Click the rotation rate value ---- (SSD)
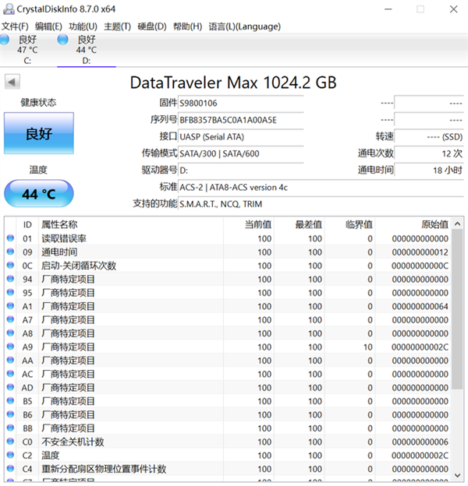The height and width of the screenshot is (486, 468). [429, 137]
